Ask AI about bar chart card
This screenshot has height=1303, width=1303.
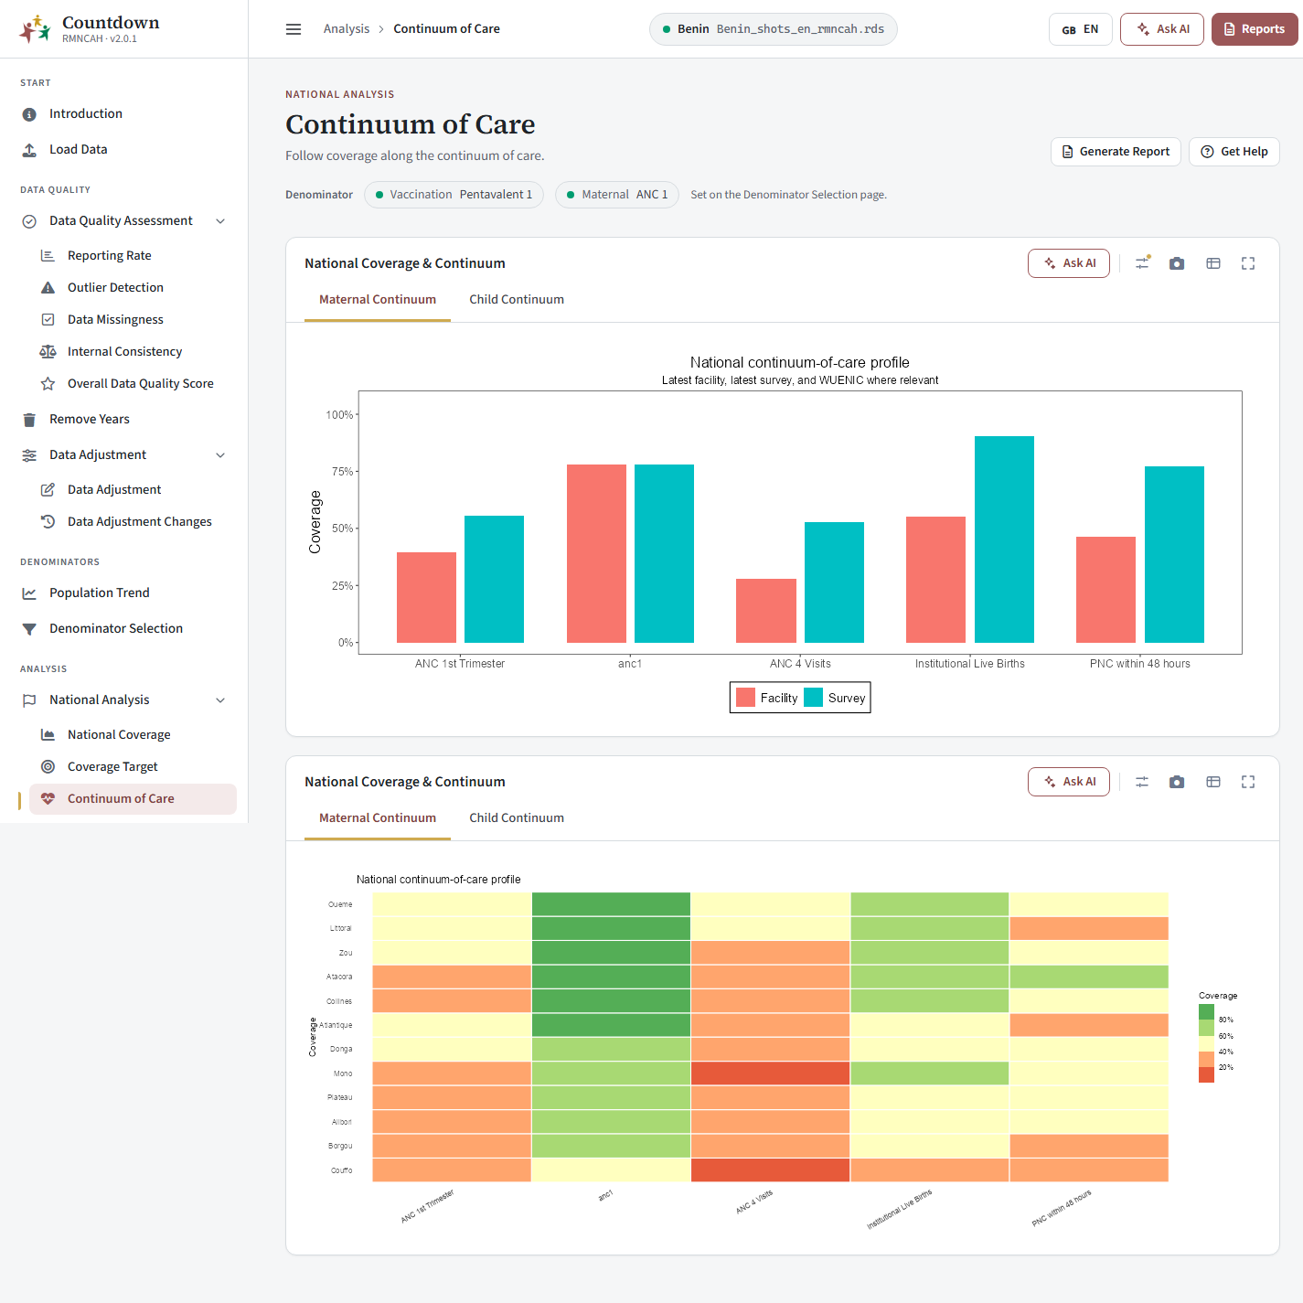point(1069,263)
